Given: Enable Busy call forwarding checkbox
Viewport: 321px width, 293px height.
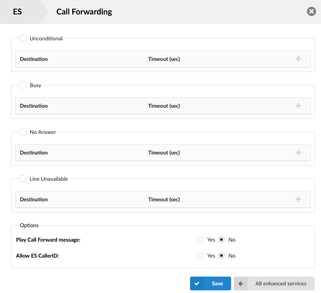Looking at the screenshot, I should (23, 85).
